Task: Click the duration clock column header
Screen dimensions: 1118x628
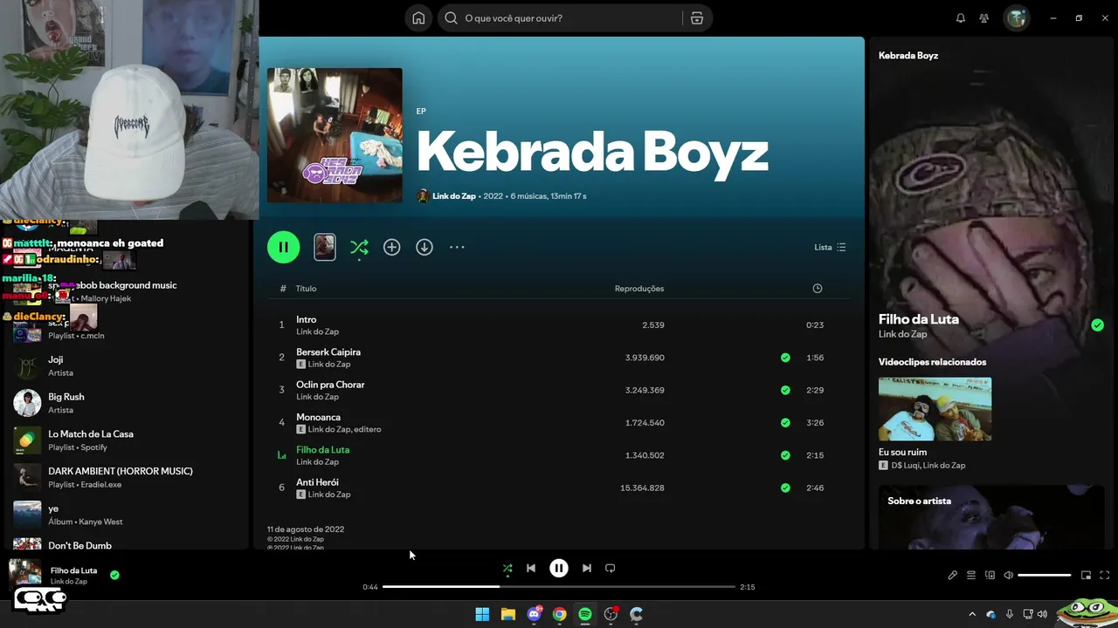Action: (x=818, y=289)
